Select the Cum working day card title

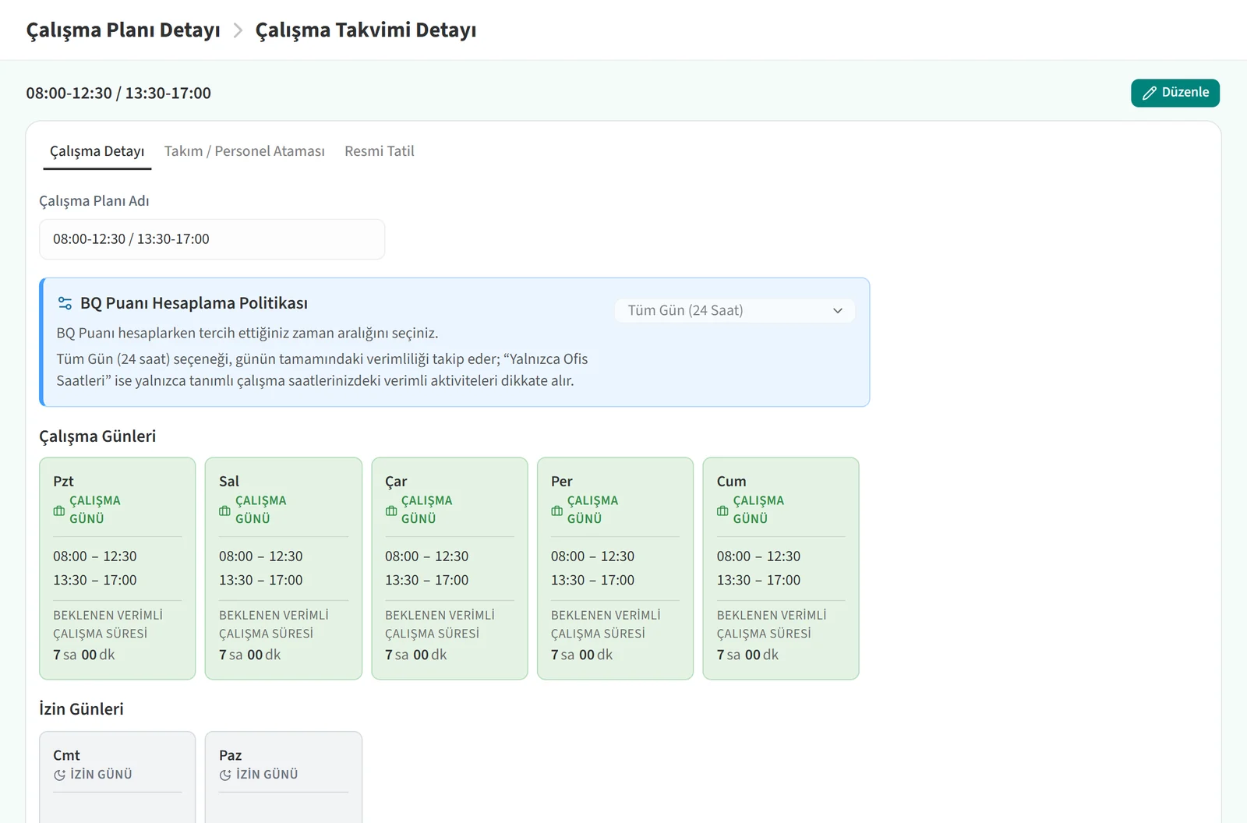click(732, 482)
